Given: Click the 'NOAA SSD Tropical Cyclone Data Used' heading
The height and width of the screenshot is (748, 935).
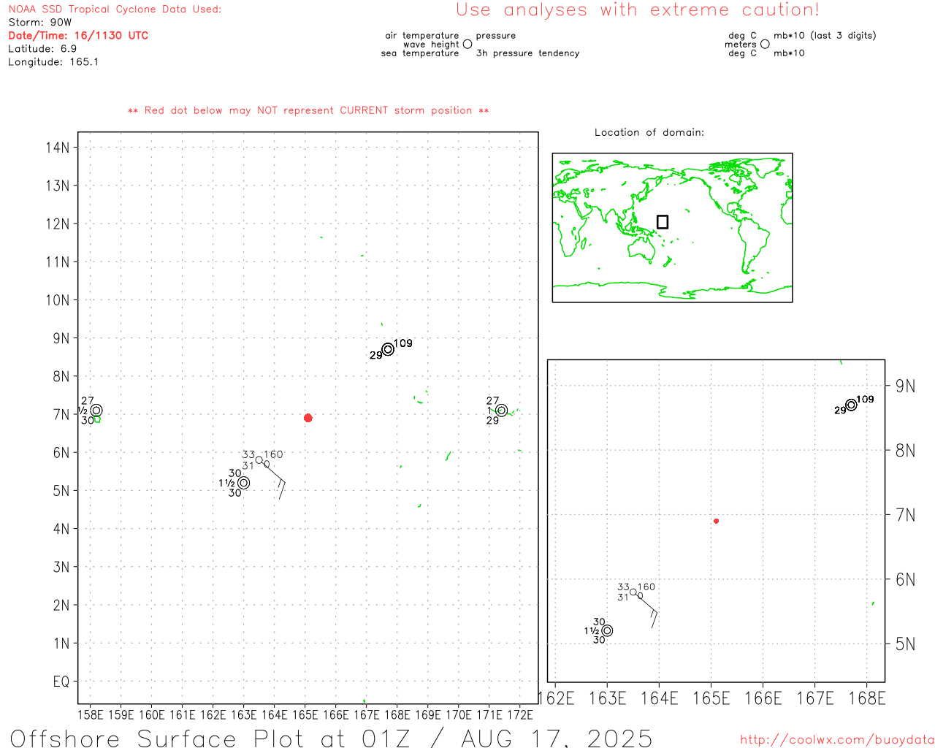Looking at the screenshot, I should (x=115, y=9).
